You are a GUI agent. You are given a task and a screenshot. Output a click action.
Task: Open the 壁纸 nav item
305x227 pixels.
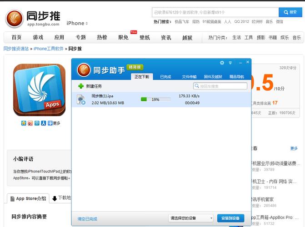(x=145, y=37)
